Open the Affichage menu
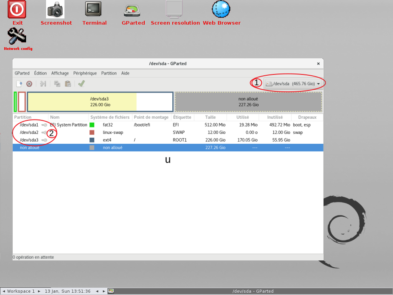 tap(60, 73)
